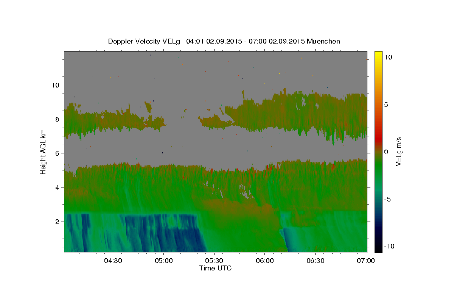Click the height tick label '8'
The image size is (454, 303).
58,119
